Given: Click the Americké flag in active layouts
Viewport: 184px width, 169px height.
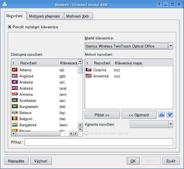Looking at the screenshot, I should pos(89,76).
